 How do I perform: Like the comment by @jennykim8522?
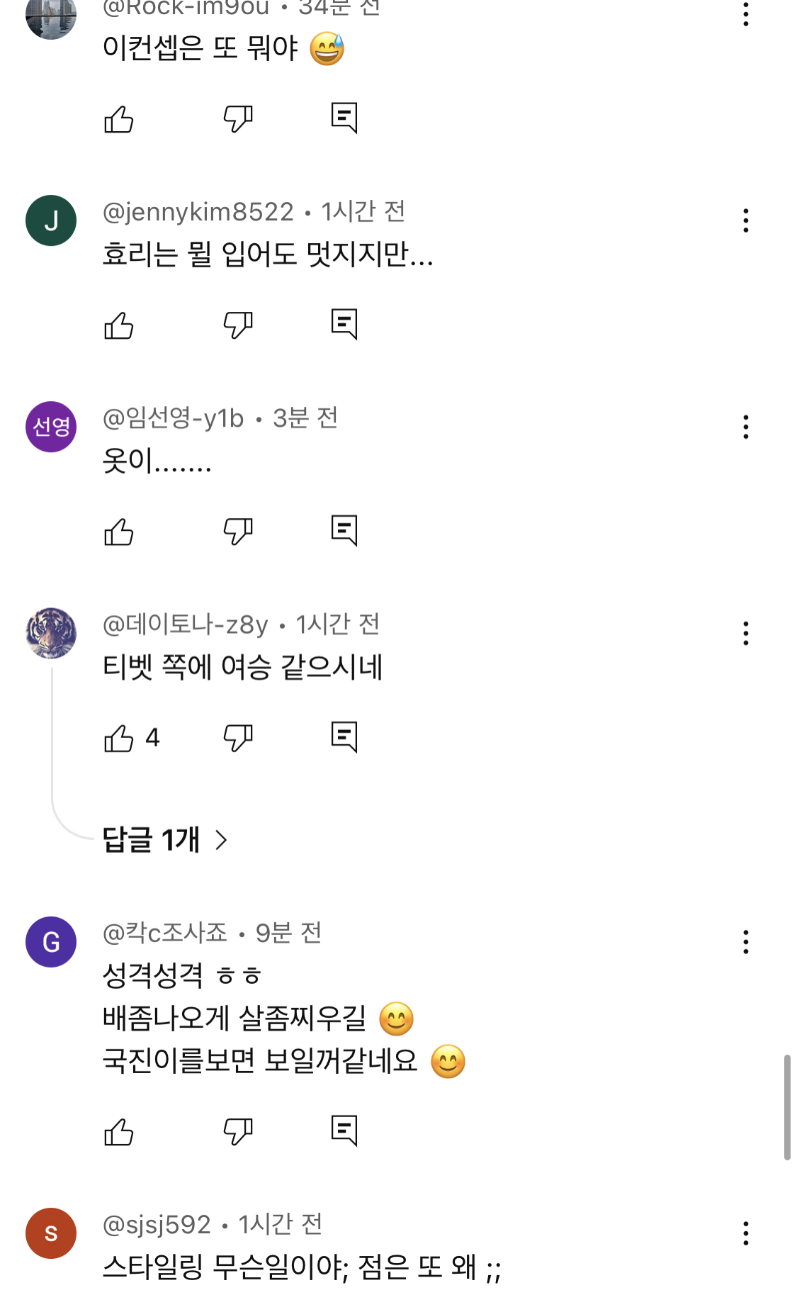click(119, 326)
